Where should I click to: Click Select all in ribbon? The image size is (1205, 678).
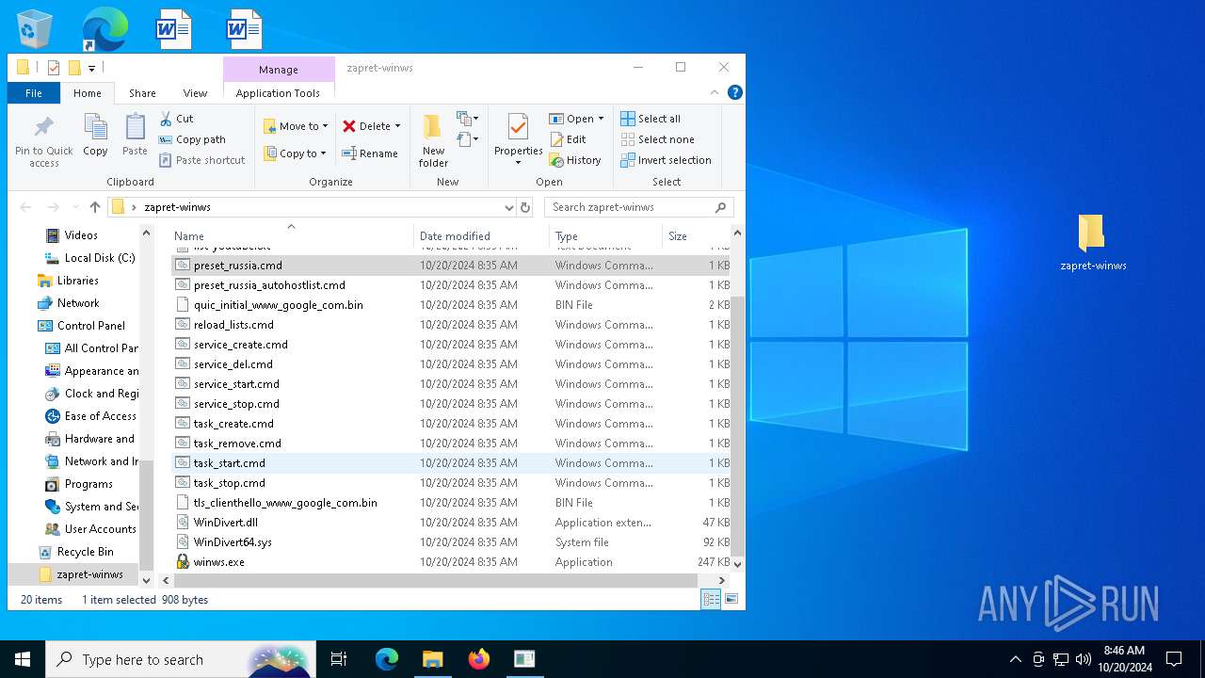coord(651,119)
